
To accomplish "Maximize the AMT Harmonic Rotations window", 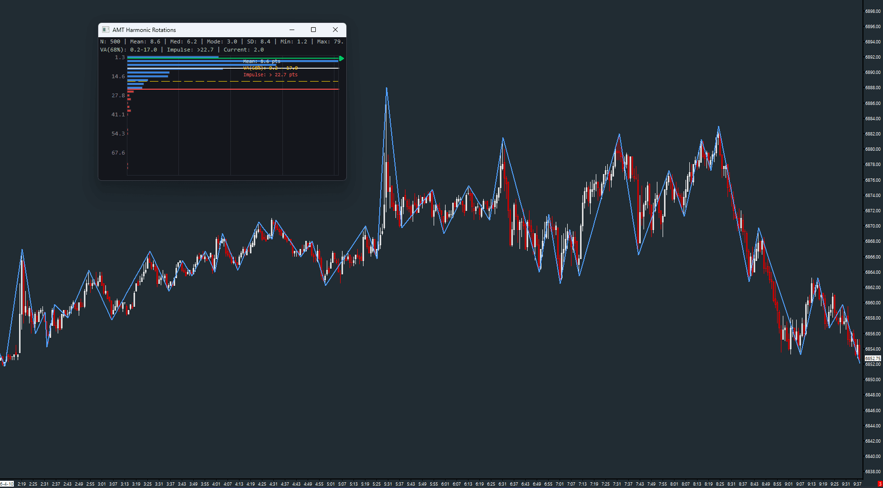I will click(313, 30).
